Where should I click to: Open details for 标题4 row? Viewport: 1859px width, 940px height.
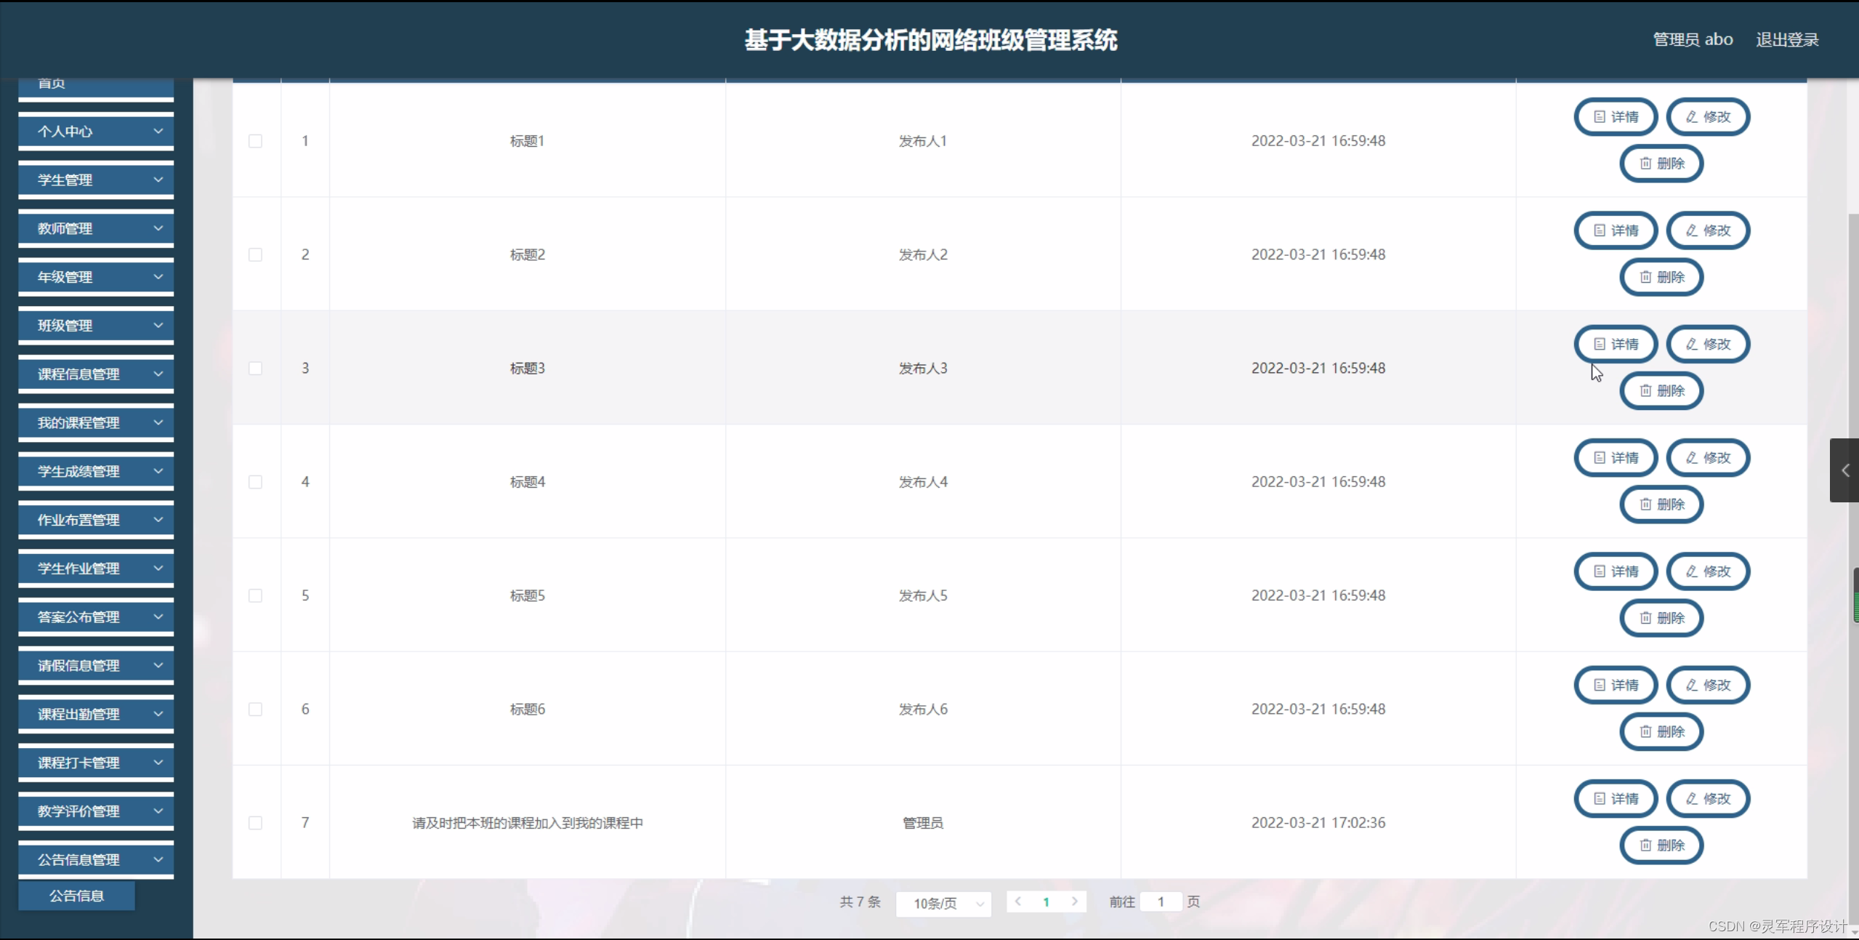click(x=1616, y=458)
